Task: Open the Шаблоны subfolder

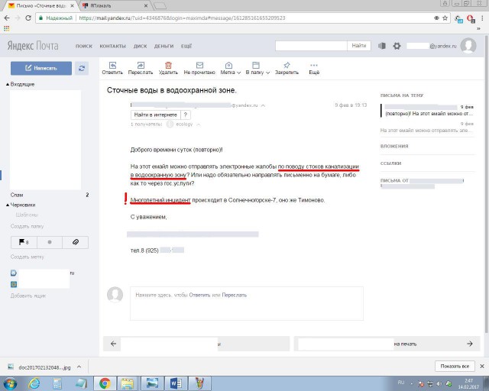Action: [27, 215]
